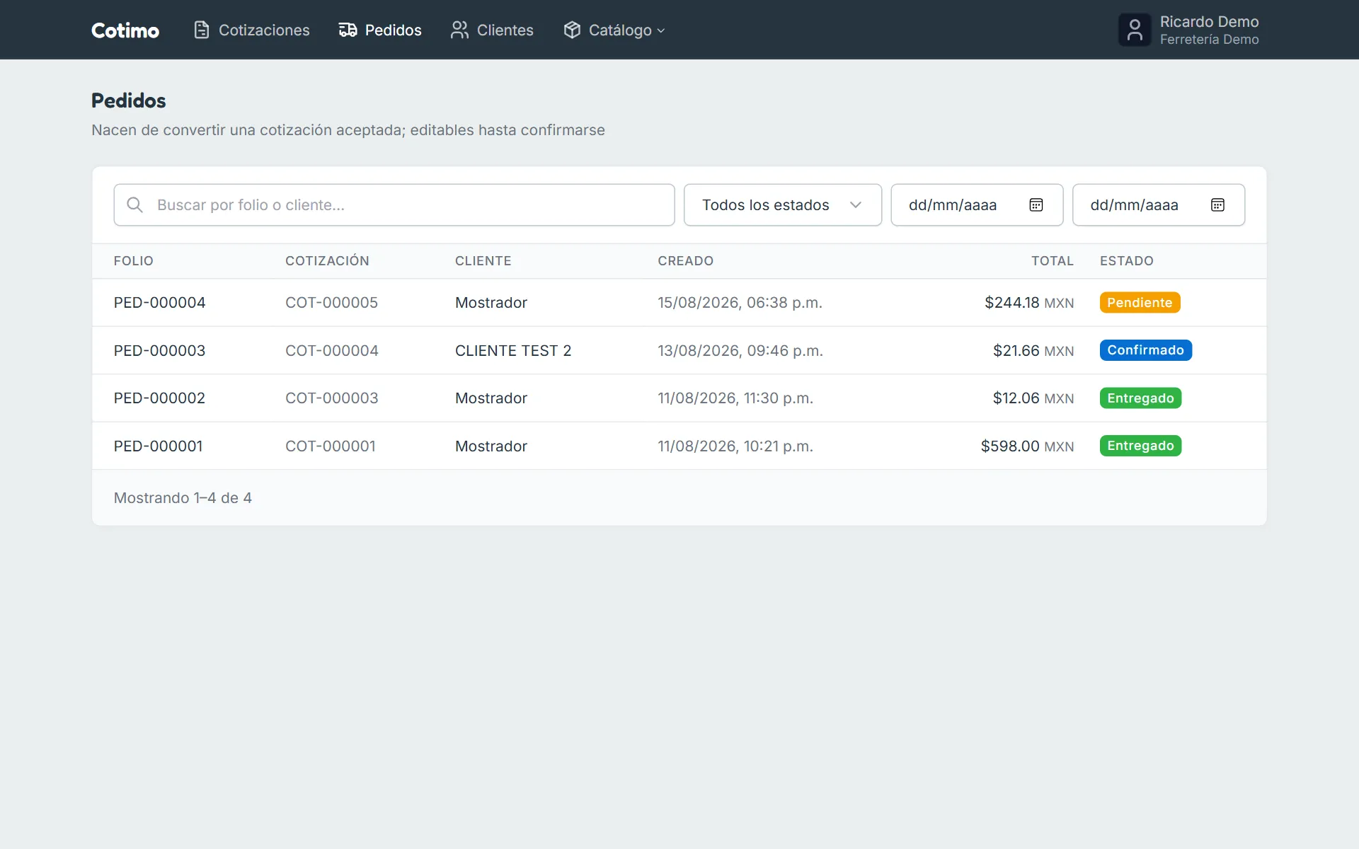Click the Catálogo box icon
The width and height of the screenshot is (1359, 849).
(x=572, y=30)
